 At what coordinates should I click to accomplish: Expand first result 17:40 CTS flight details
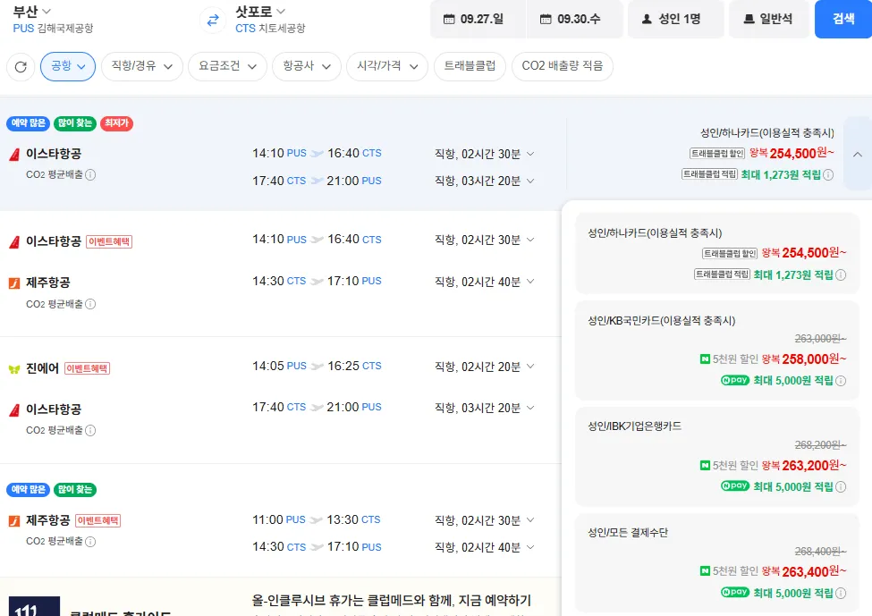pyautogui.click(x=530, y=181)
